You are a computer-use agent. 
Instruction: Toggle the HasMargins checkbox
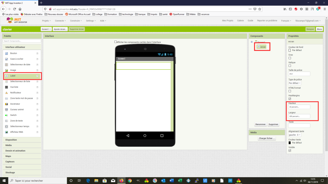290,99
